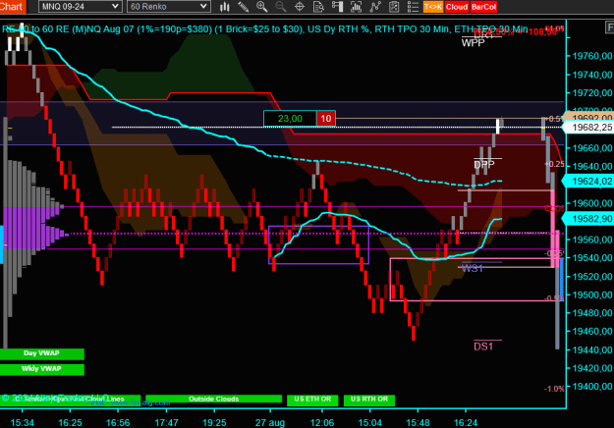The image size is (614, 428).
Task: Click the WS1 support label
Action: 472,268
